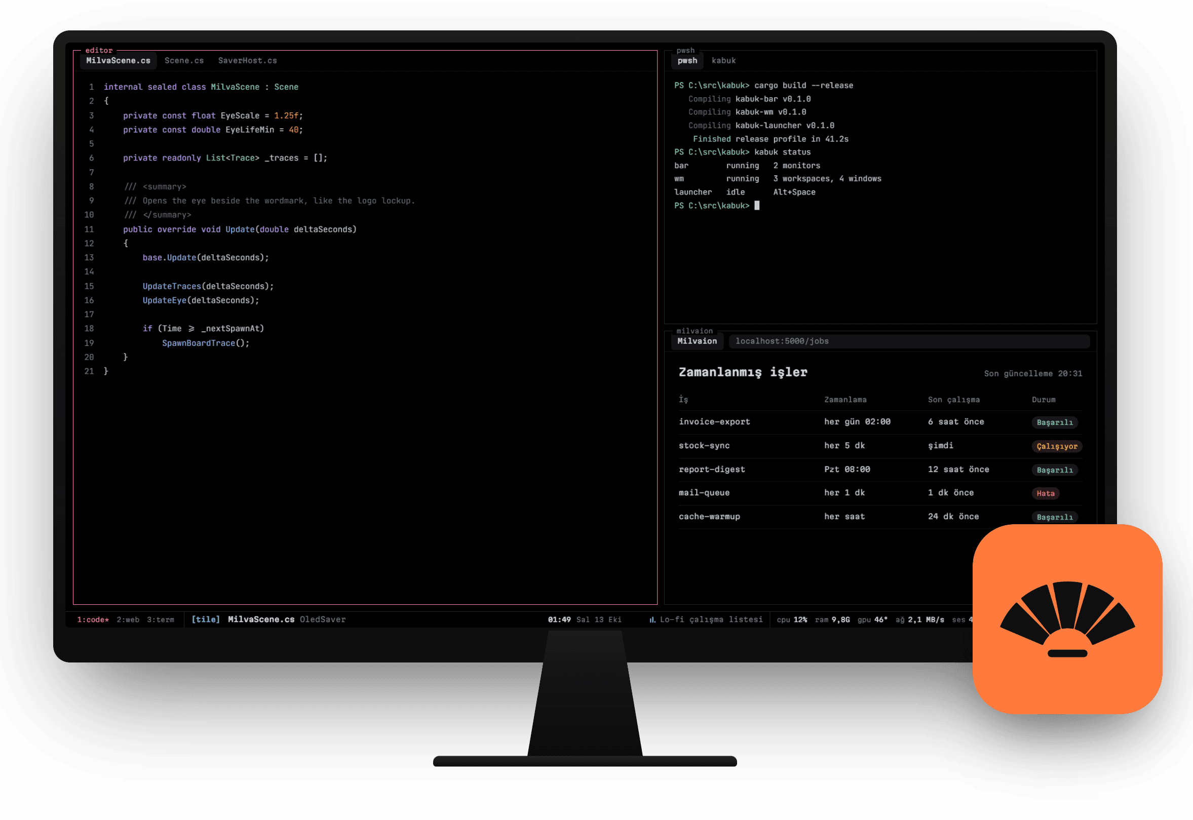Click the Zamanlama column header
The image size is (1193, 820).
[x=844, y=400]
